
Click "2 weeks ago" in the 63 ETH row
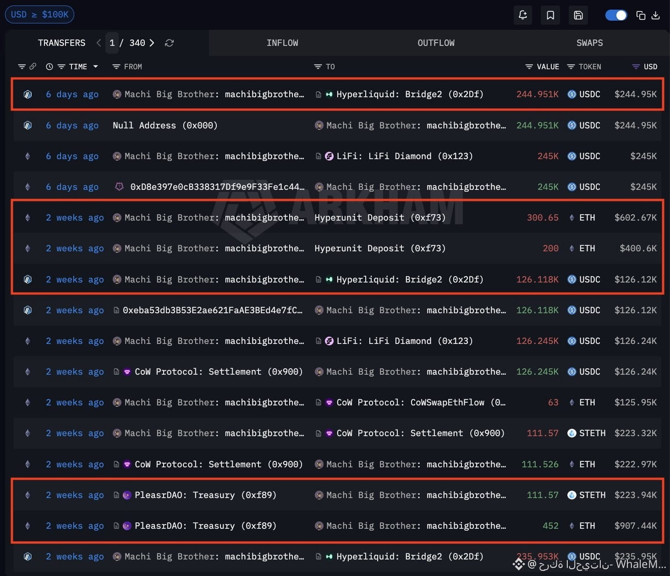(75, 402)
